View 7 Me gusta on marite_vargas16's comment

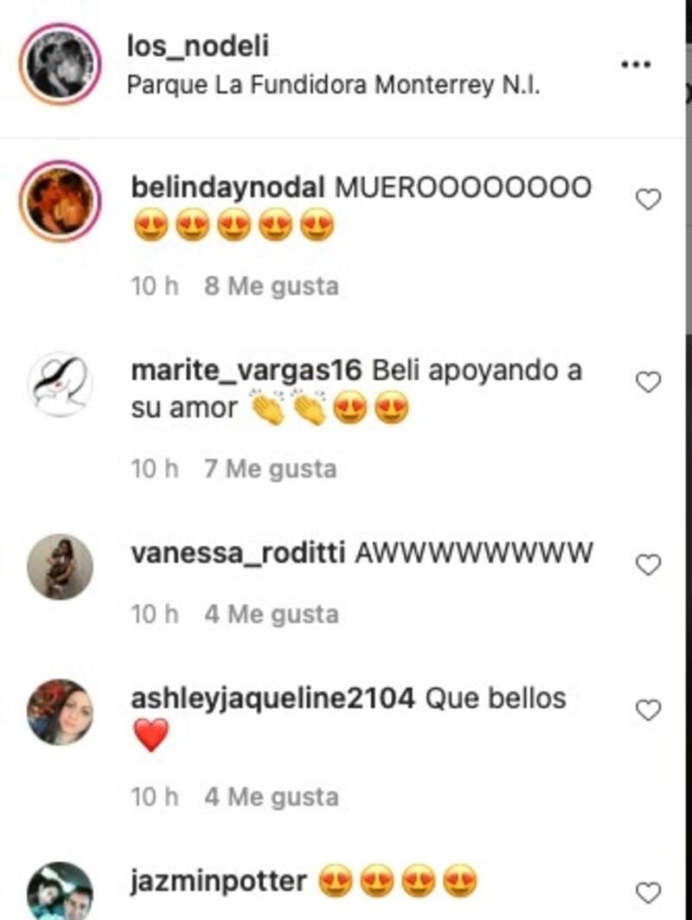pos(271,469)
